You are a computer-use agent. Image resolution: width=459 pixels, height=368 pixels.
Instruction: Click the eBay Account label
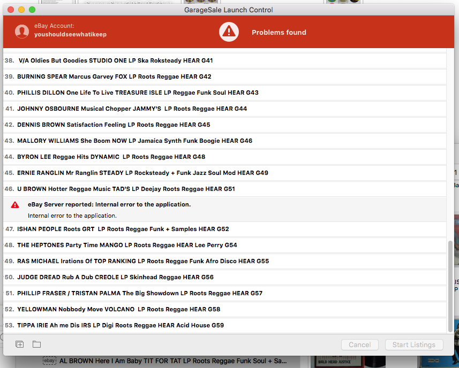click(54, 26)
